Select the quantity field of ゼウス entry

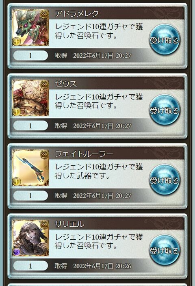pyautogui.click(x=30, y=126)
